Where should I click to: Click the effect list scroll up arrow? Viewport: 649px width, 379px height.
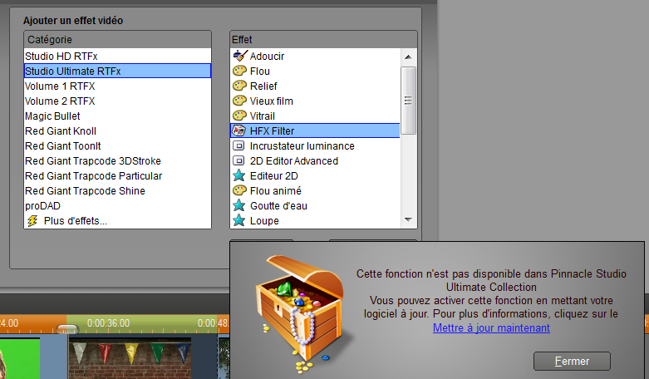[x=408, y=57]
